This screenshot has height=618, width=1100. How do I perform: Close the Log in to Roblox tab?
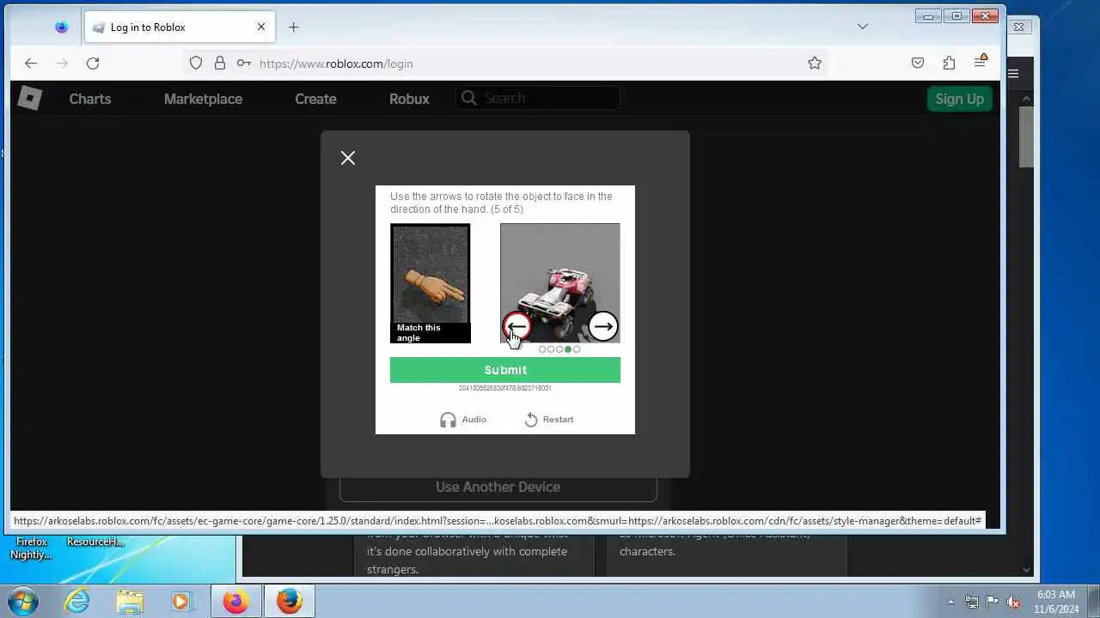tap(261, 27)
